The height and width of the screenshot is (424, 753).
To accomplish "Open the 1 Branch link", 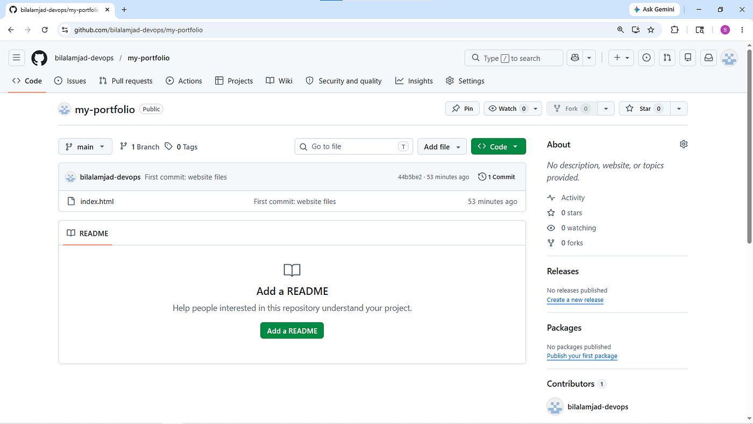I will pos(139,146).
